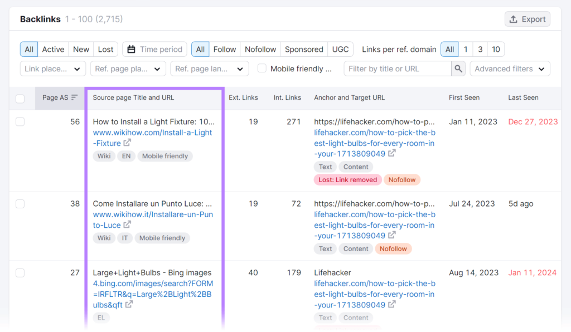Click Nofollow tag in the wikihow.it row
The image size is (571, 332).
(393, 249)
